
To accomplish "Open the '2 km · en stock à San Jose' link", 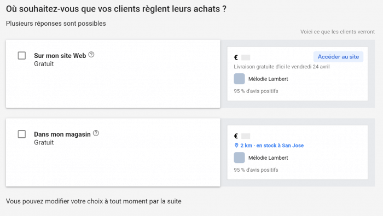I will [x=272, y=145].
